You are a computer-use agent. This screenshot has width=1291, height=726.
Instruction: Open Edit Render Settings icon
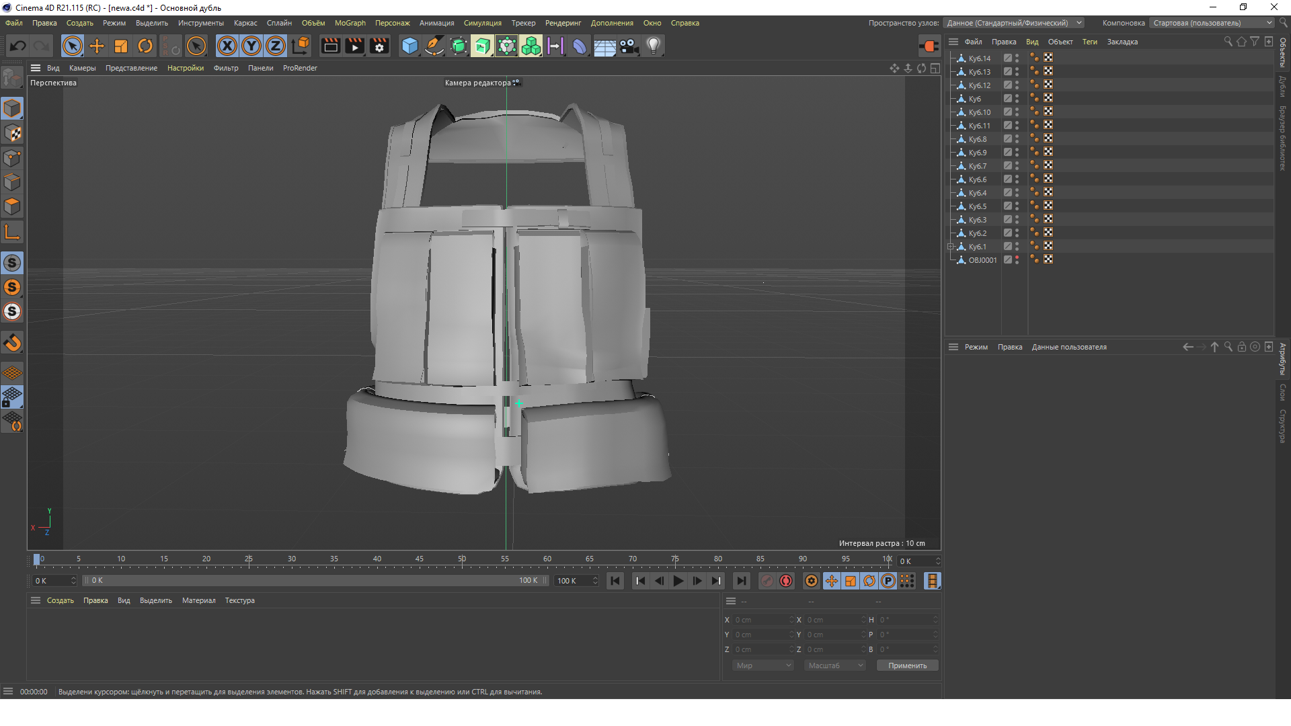[x=379, y=46]
